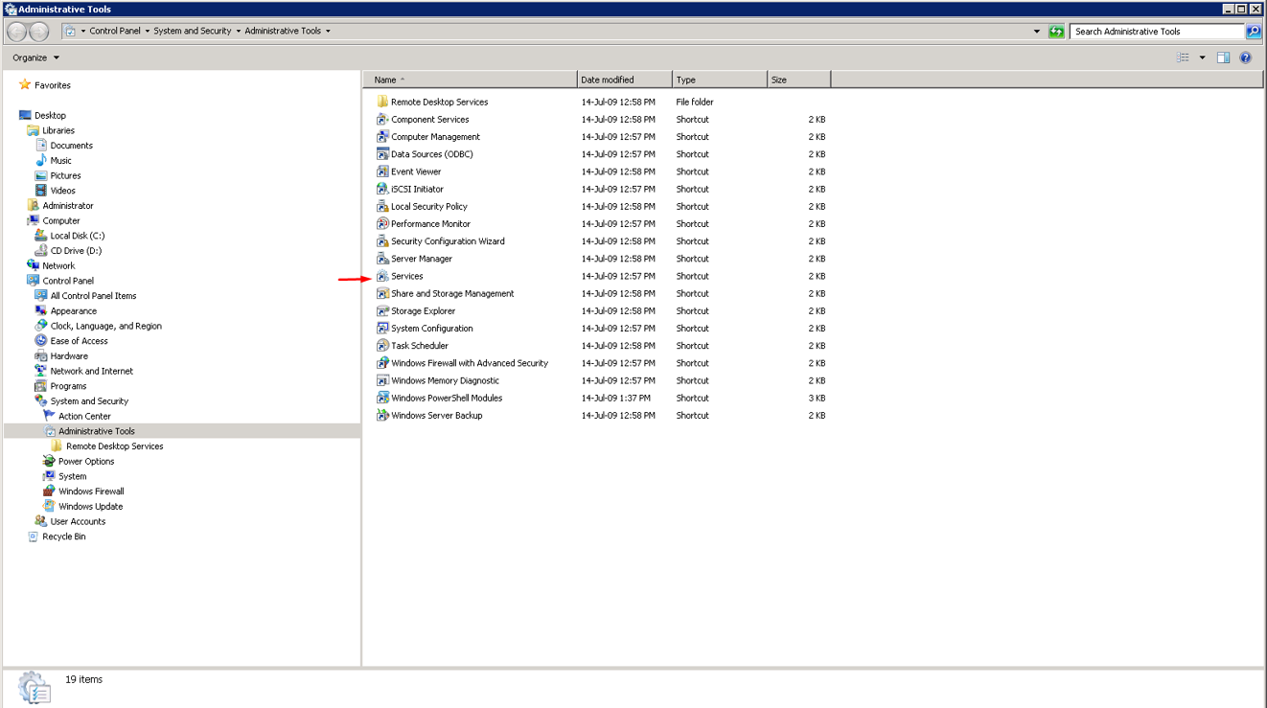The height and width of the screenshot is (708, 1267).
Task: Select Windows Firewall with Advanced Security icon
Action: [382, 363]
